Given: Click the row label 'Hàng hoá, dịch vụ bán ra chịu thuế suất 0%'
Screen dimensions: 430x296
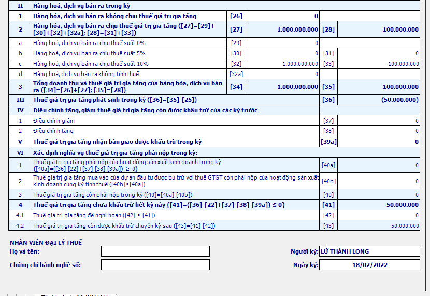Looking at the screenshot, I should 89,43.
